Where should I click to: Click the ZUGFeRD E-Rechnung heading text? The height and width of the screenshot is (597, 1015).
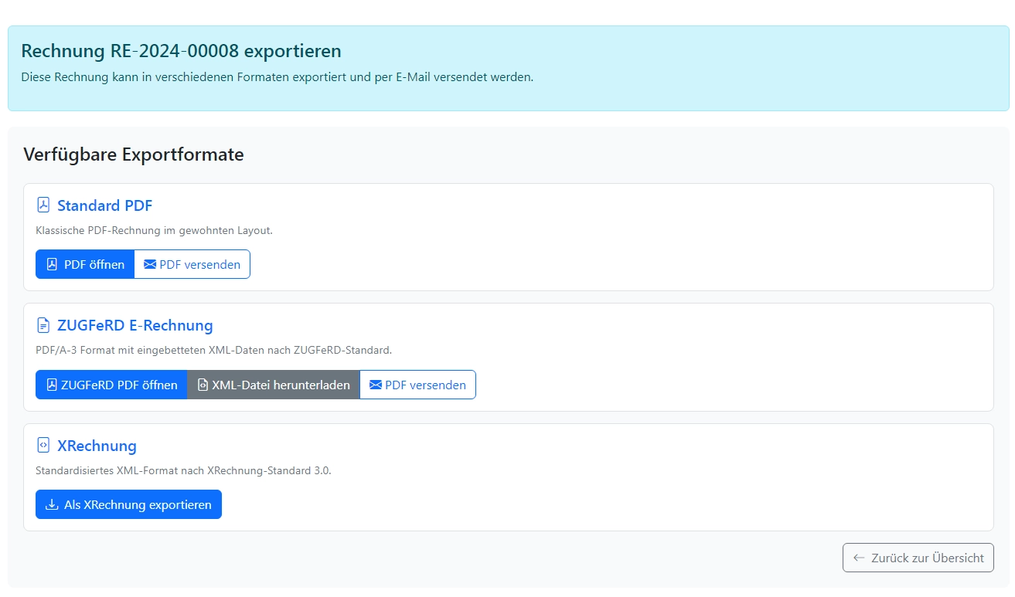pos(135,325)
